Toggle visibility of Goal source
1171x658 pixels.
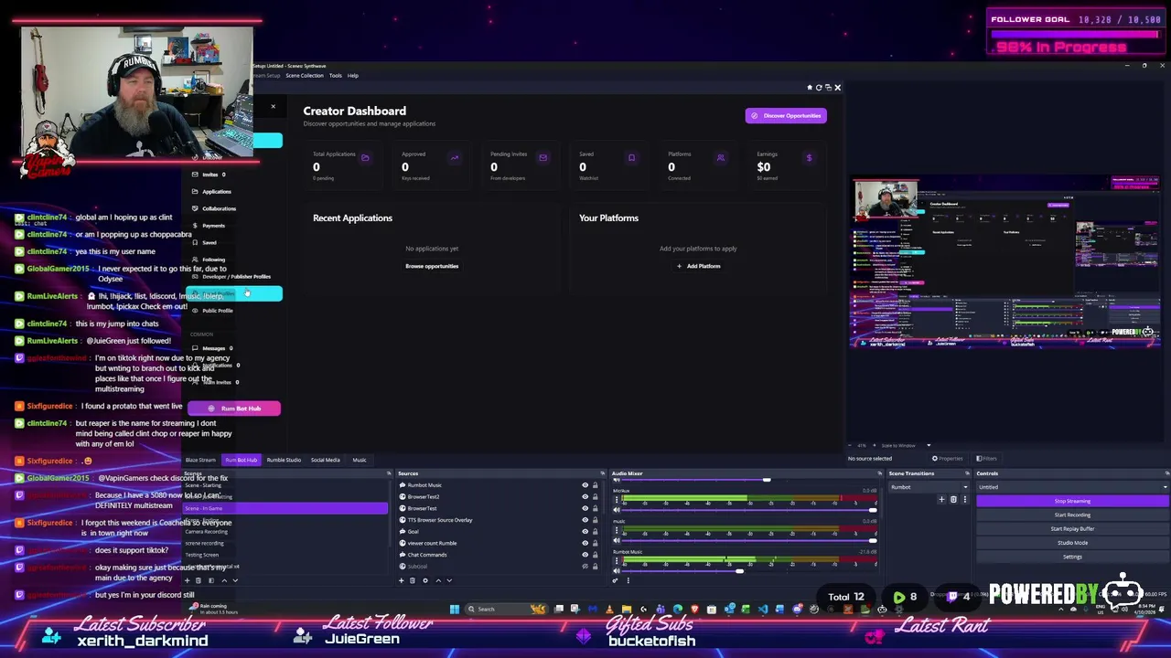[585, 531]
